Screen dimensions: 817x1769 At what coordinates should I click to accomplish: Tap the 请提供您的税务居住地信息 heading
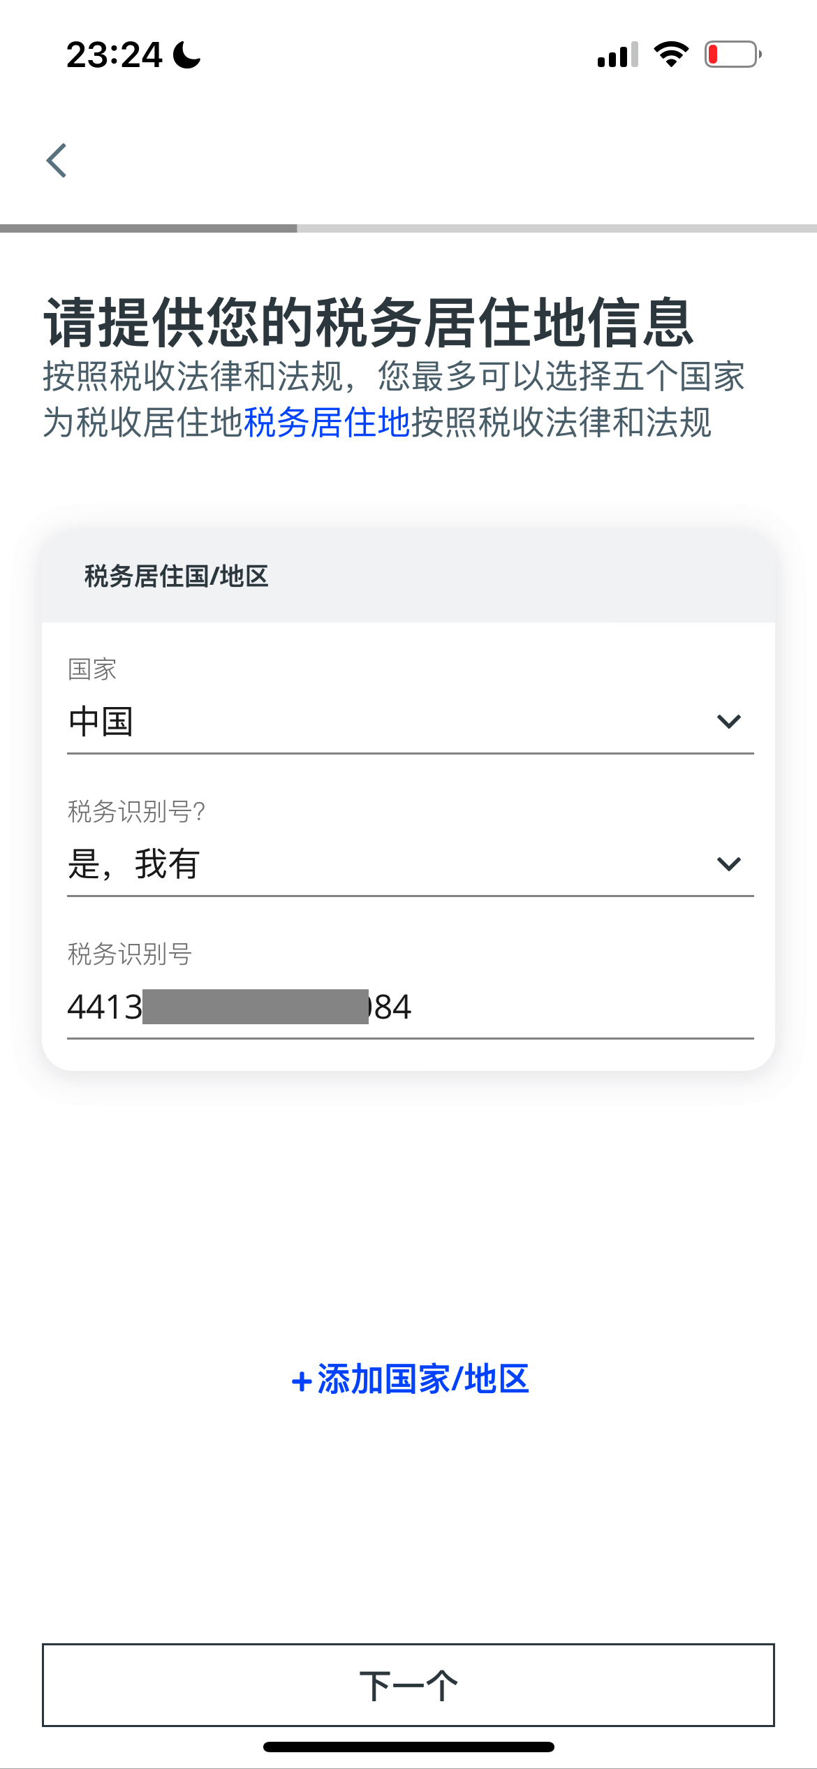(369, 322)
